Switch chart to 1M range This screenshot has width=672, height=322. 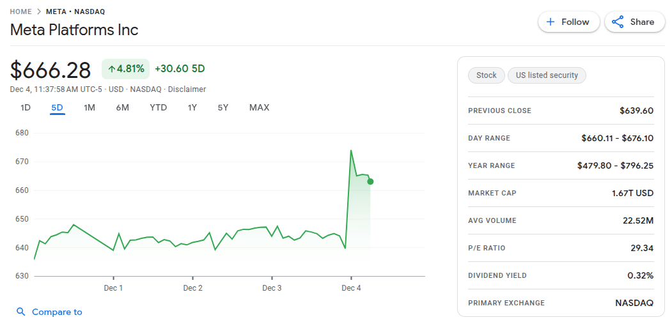[x=90, y=107]
